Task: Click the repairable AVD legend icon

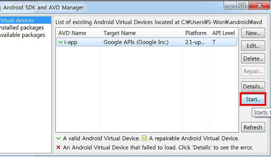Action: coord(145,138)
